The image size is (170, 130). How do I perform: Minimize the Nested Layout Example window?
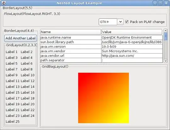155,3
